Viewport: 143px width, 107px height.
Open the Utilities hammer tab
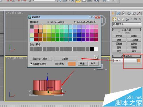pyautogui.click(x=139, y=13)
